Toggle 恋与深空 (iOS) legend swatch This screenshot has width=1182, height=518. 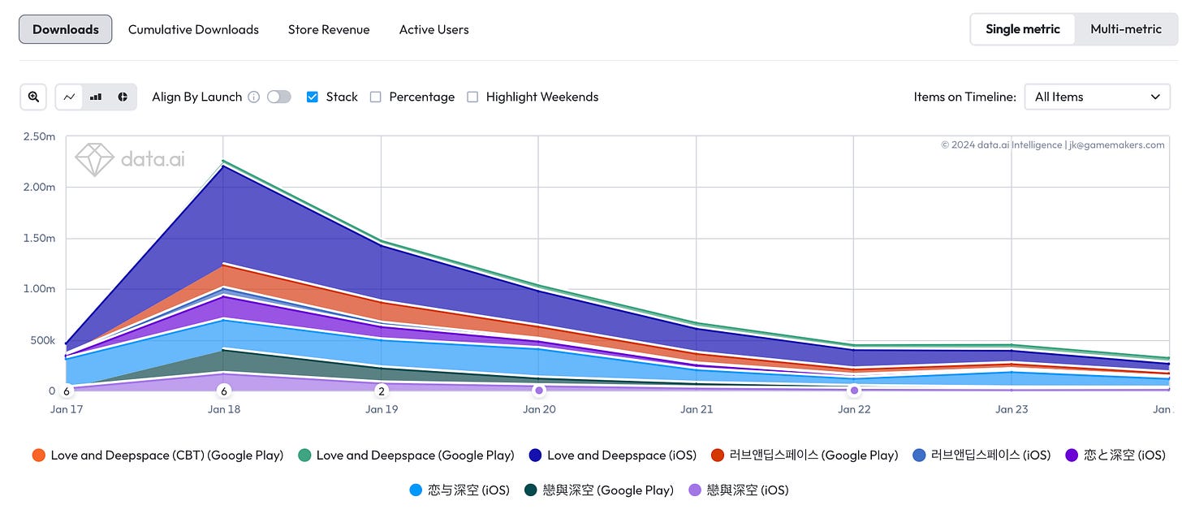pos(416,490)
